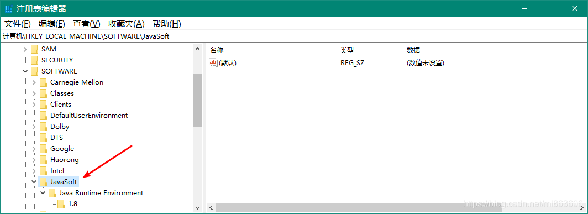Collapse the Java Runtime Environment key
The width and height of the screenshot is (588, 214).
43,193
